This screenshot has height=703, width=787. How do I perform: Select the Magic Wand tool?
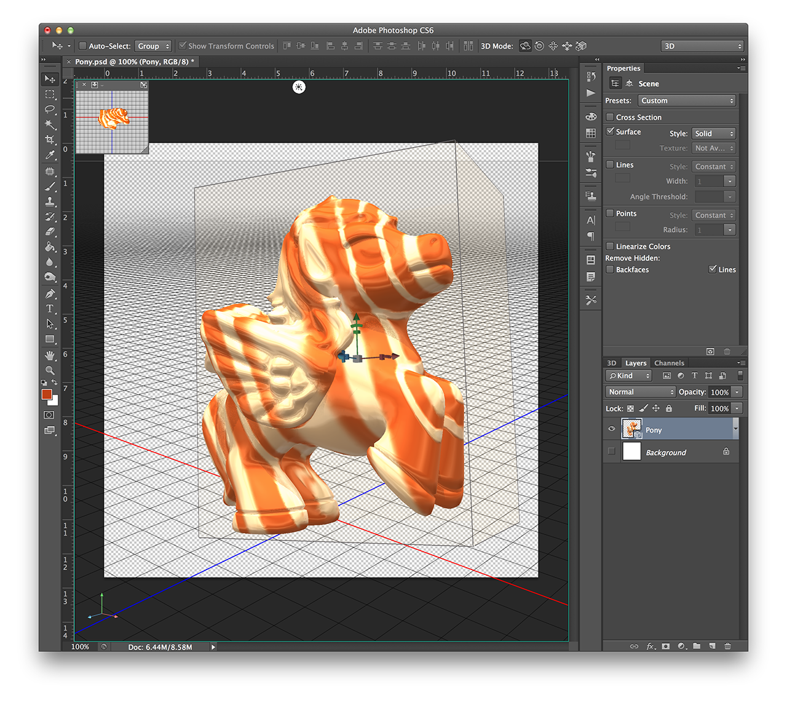click(50, 125)
